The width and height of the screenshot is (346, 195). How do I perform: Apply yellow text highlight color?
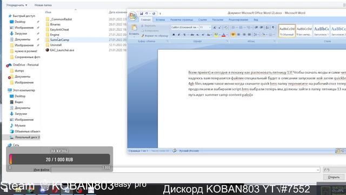tap(216, 35)
